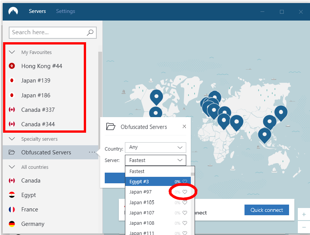
Task: Select Fastest in the server list
Action: coord(137,171)
